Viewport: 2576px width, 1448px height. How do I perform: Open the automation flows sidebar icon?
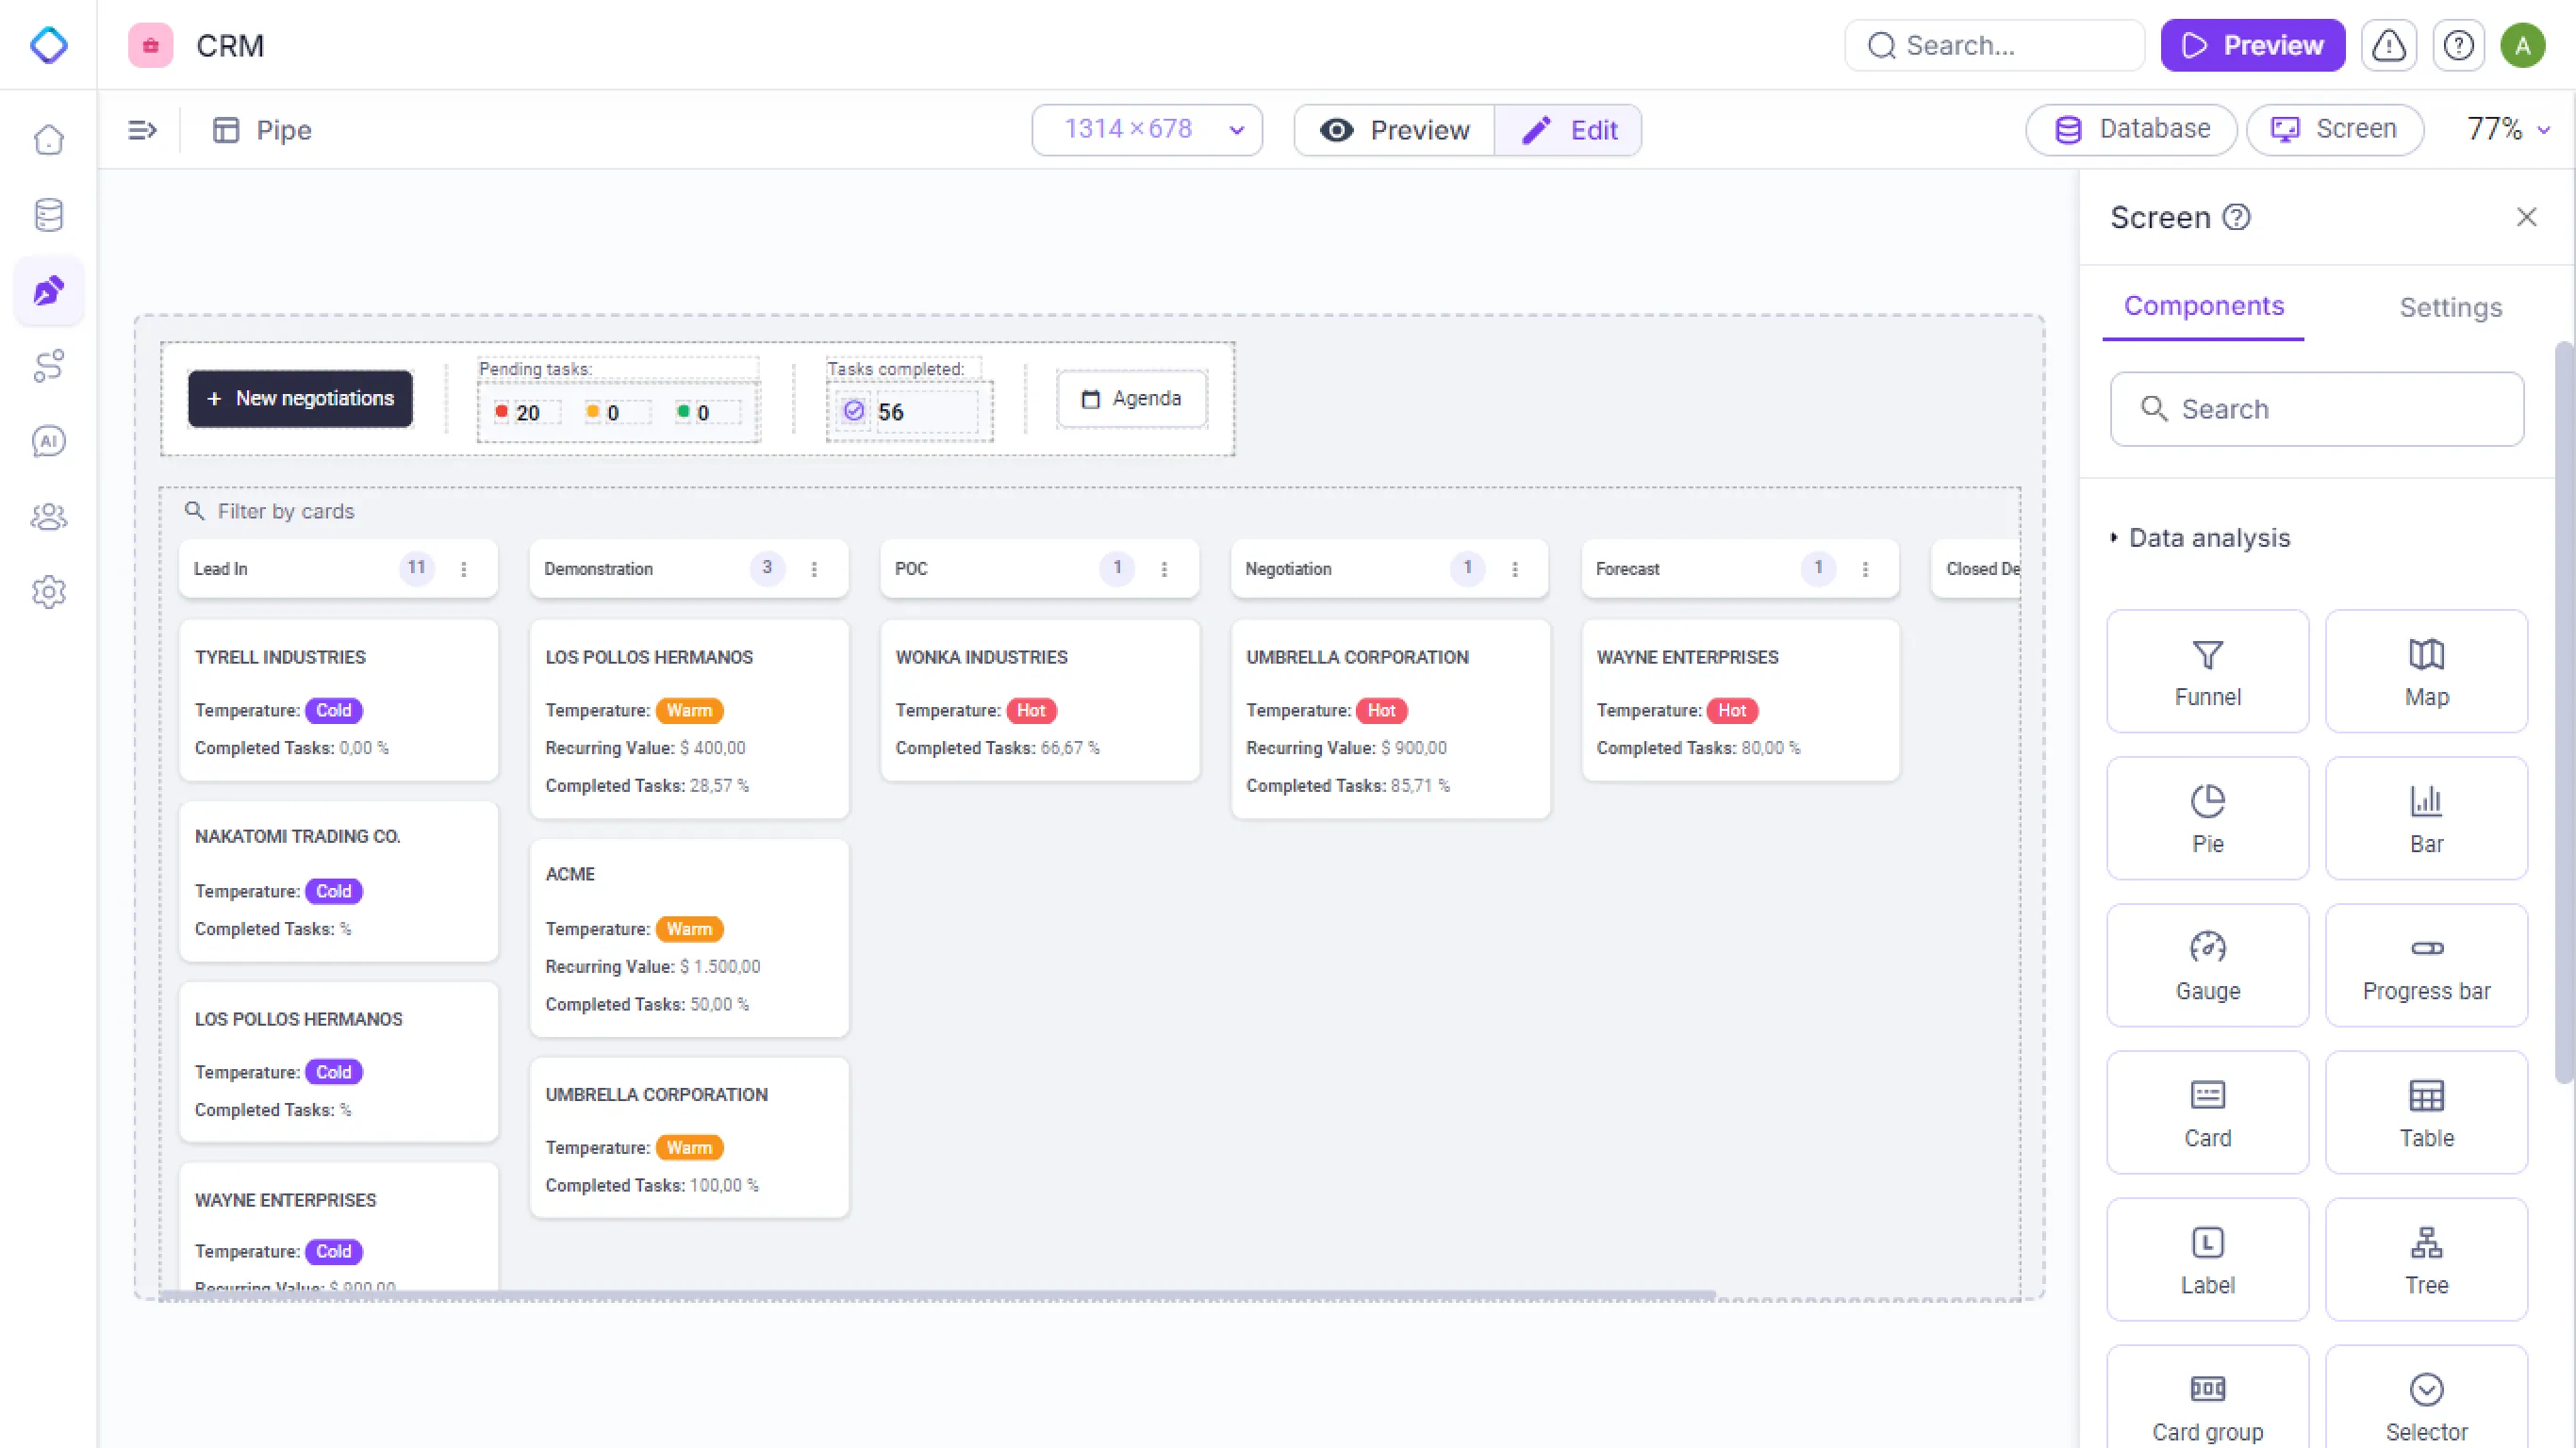coord(48,366)
